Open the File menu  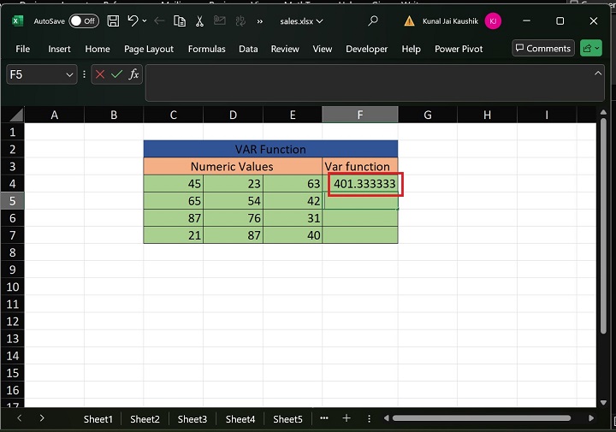click(x=23, y=49)
